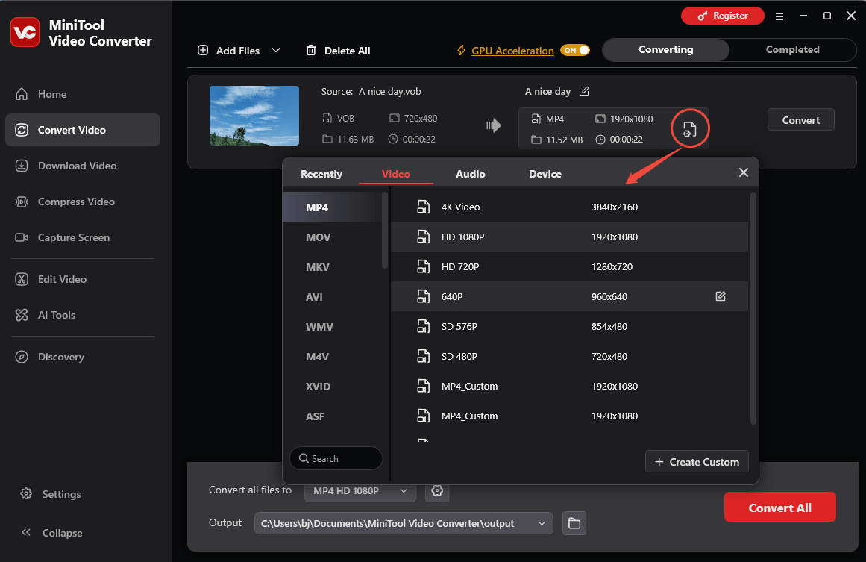Open Compress Video section
866x562 pixels.
click(83, 202)
